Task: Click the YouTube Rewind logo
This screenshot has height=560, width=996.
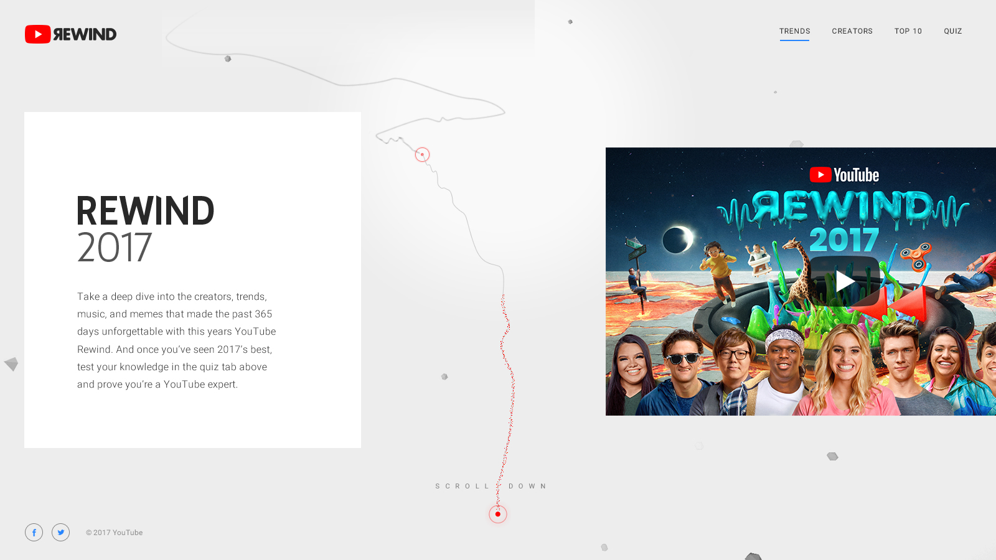Action: click(x=70, y=34)
